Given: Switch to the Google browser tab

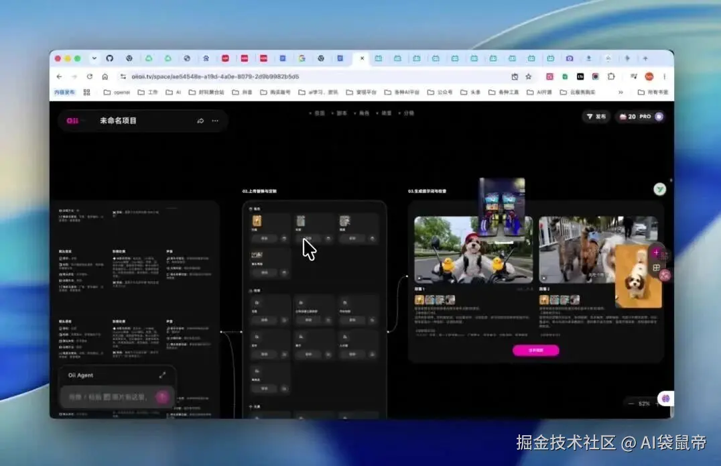Looking at the screenshot, I should point(302,58).
